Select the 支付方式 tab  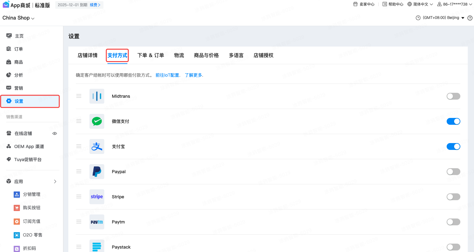click(x=117, y=55)
